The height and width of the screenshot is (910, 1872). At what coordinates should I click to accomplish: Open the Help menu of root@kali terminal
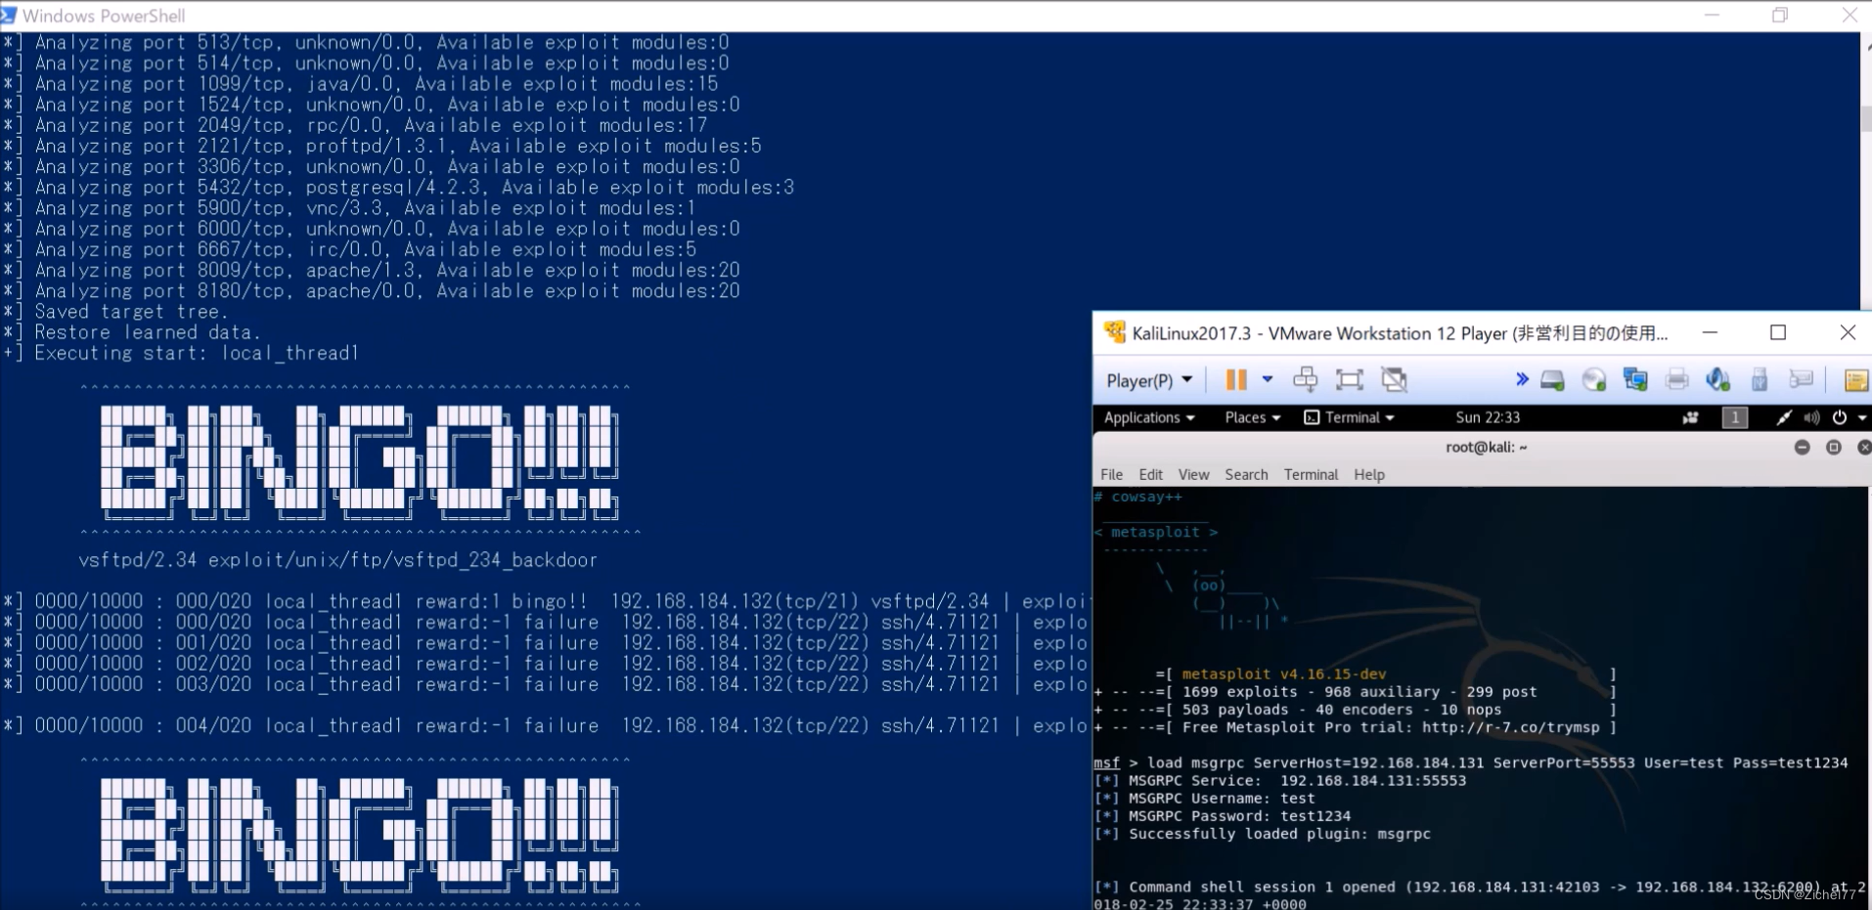(x=1369, y=474)
